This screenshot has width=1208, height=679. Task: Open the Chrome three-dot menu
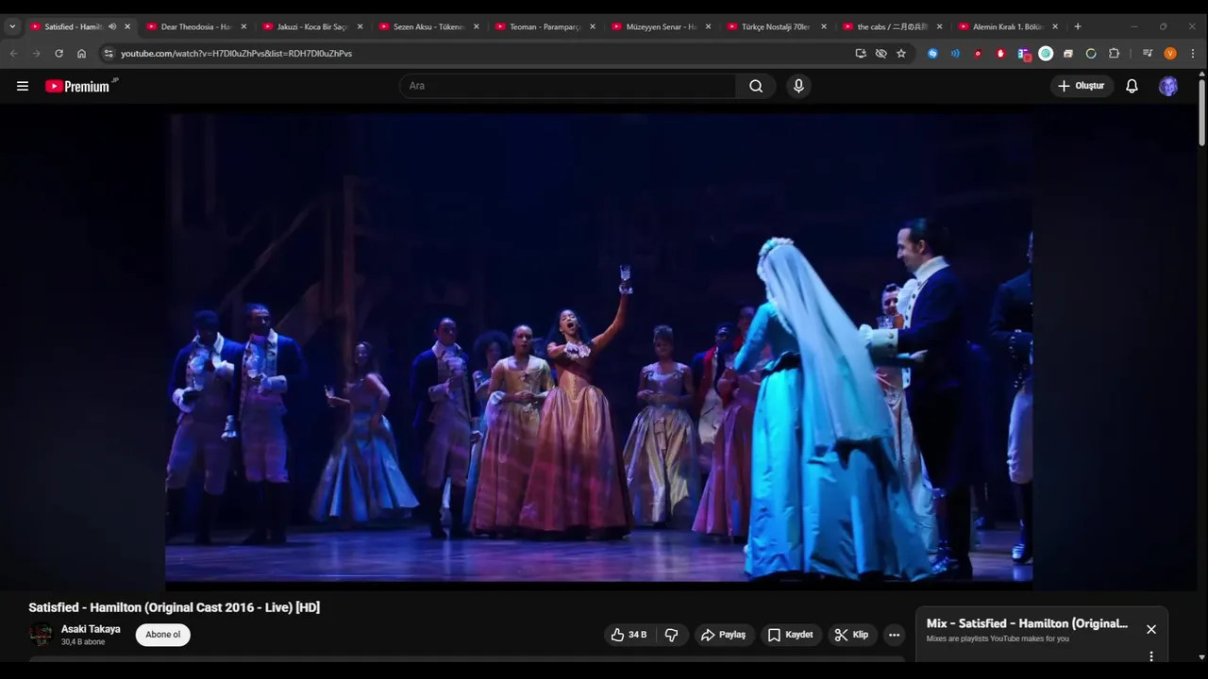(x=1193, y=54)
